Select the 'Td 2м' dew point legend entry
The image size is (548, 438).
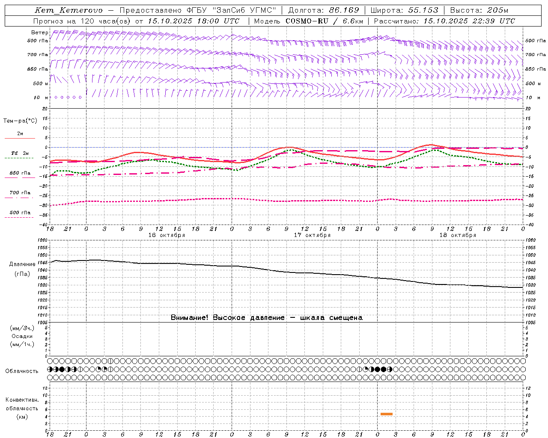[20, 153]
